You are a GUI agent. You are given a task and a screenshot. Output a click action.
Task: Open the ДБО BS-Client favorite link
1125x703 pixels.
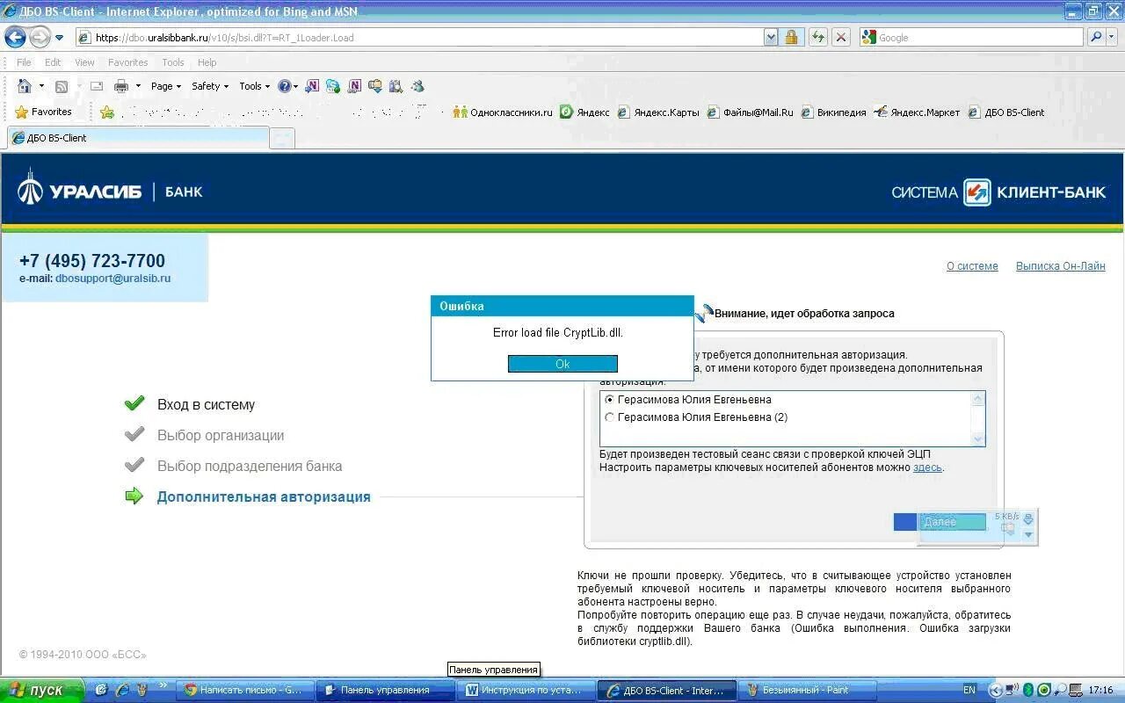(x=1006, y=112)
